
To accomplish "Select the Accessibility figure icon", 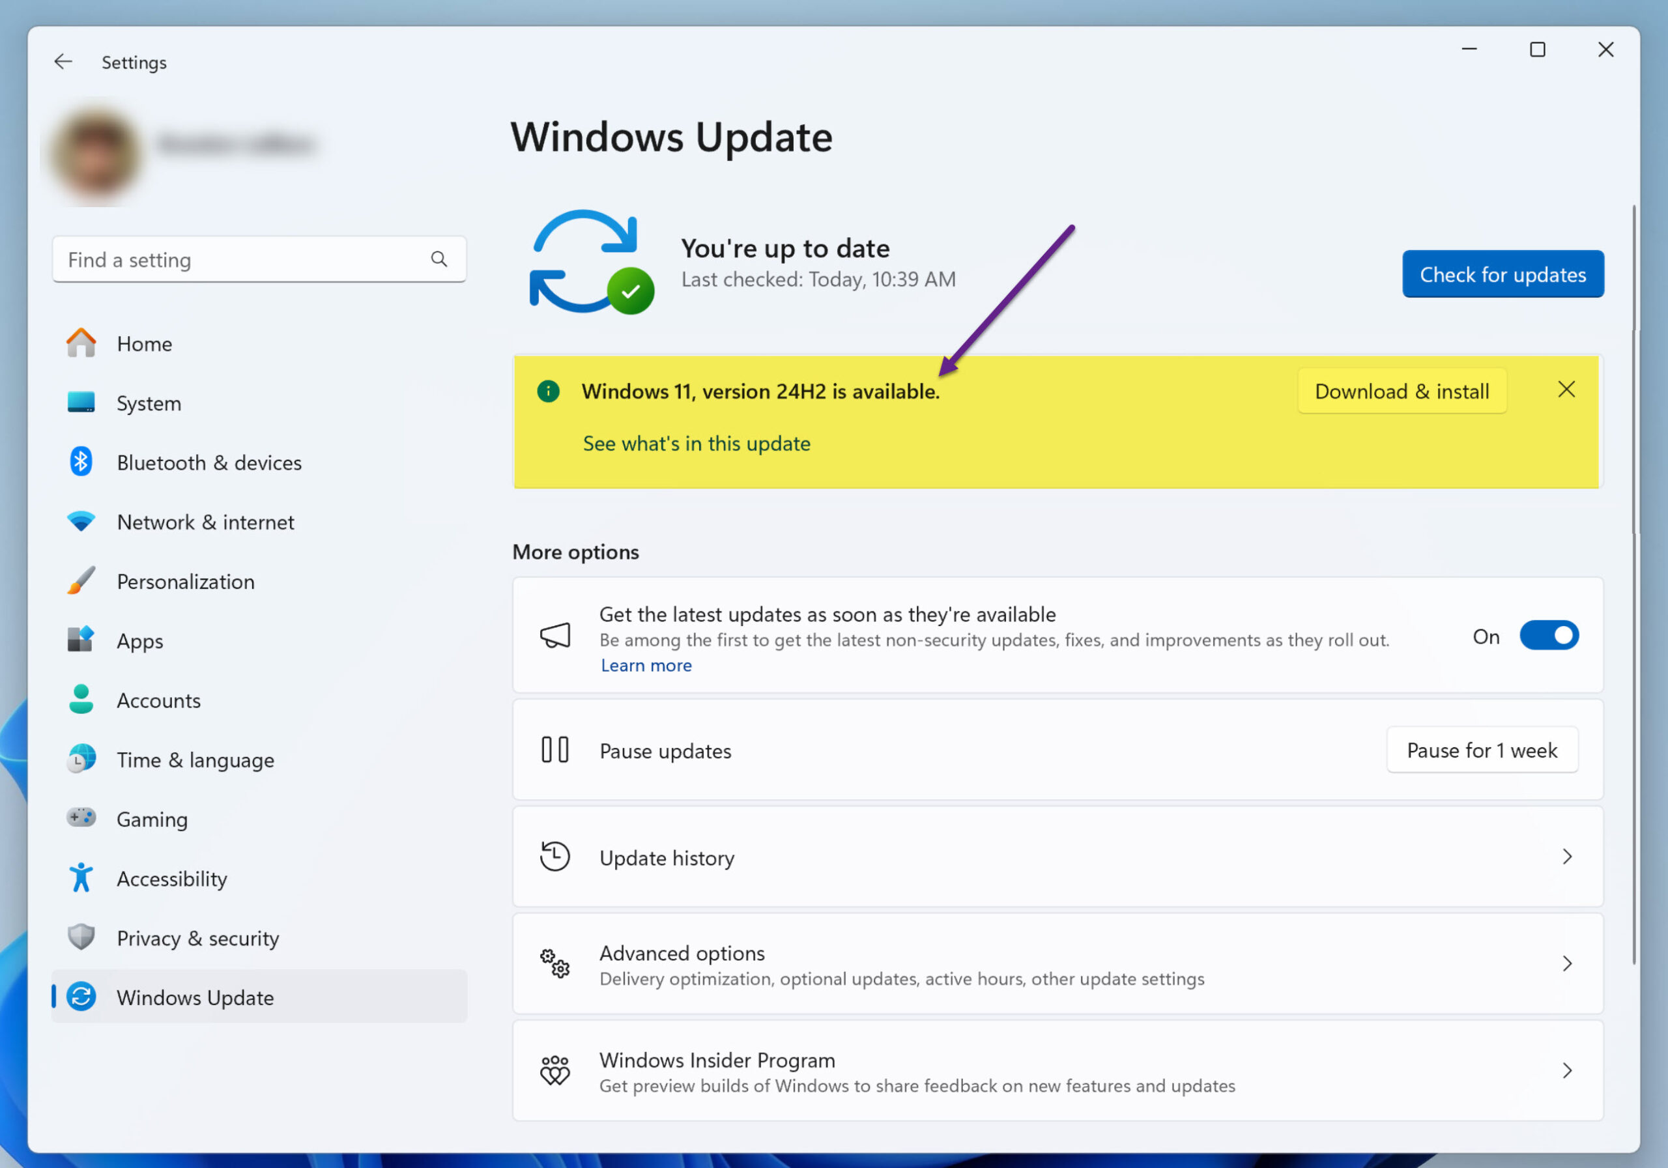I will (x=81, y=878).
